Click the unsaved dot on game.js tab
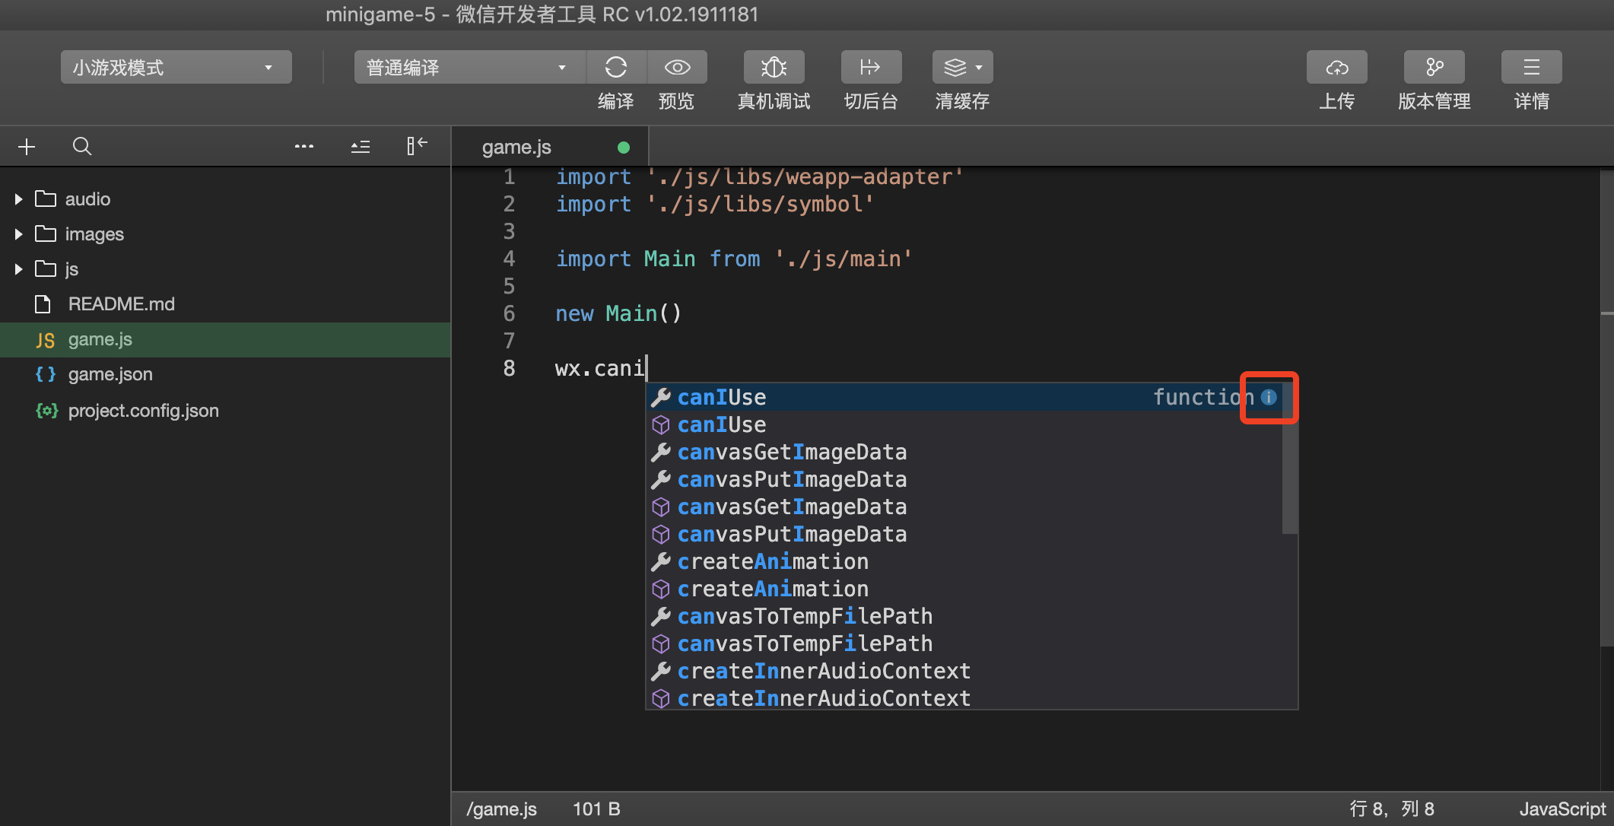This screenshot has width=1614, height=826. pos(624,147)
